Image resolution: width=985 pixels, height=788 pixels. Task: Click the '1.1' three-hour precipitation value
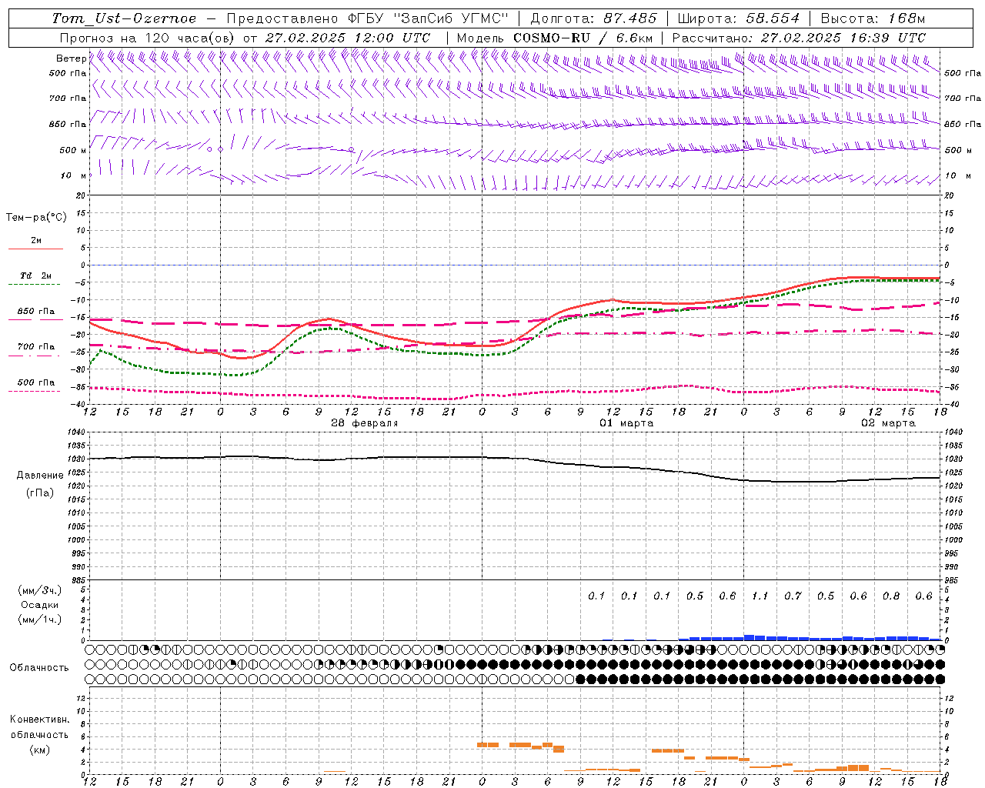pos(760,596)
